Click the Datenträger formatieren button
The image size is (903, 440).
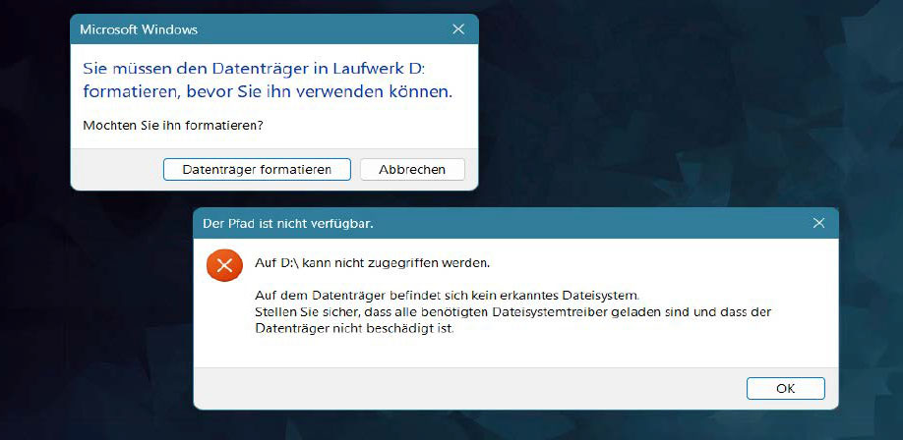(x=257, y=170)
